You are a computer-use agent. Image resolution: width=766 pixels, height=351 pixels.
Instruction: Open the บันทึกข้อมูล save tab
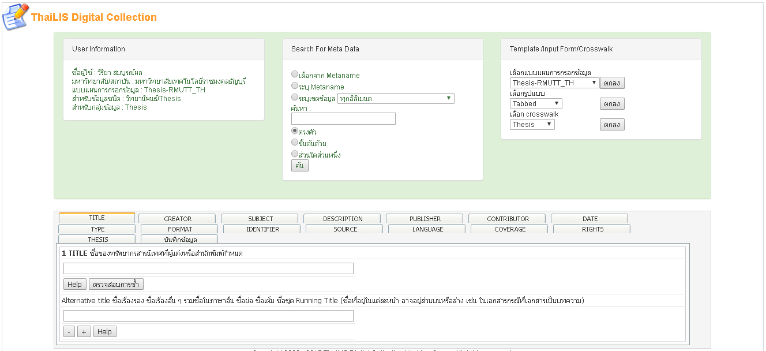[179, 240]
